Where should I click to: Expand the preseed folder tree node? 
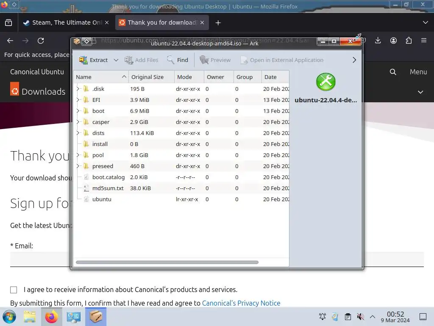(x=78, y=166)
